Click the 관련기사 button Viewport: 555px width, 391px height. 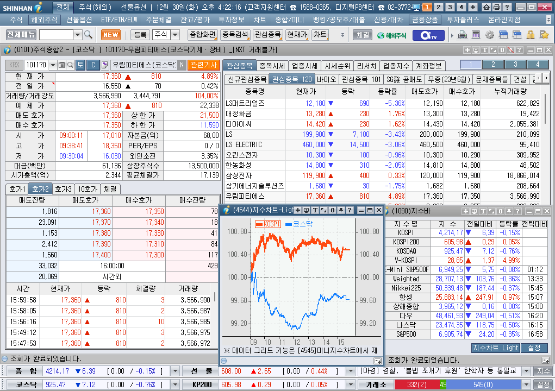click(x=203, y=65)
